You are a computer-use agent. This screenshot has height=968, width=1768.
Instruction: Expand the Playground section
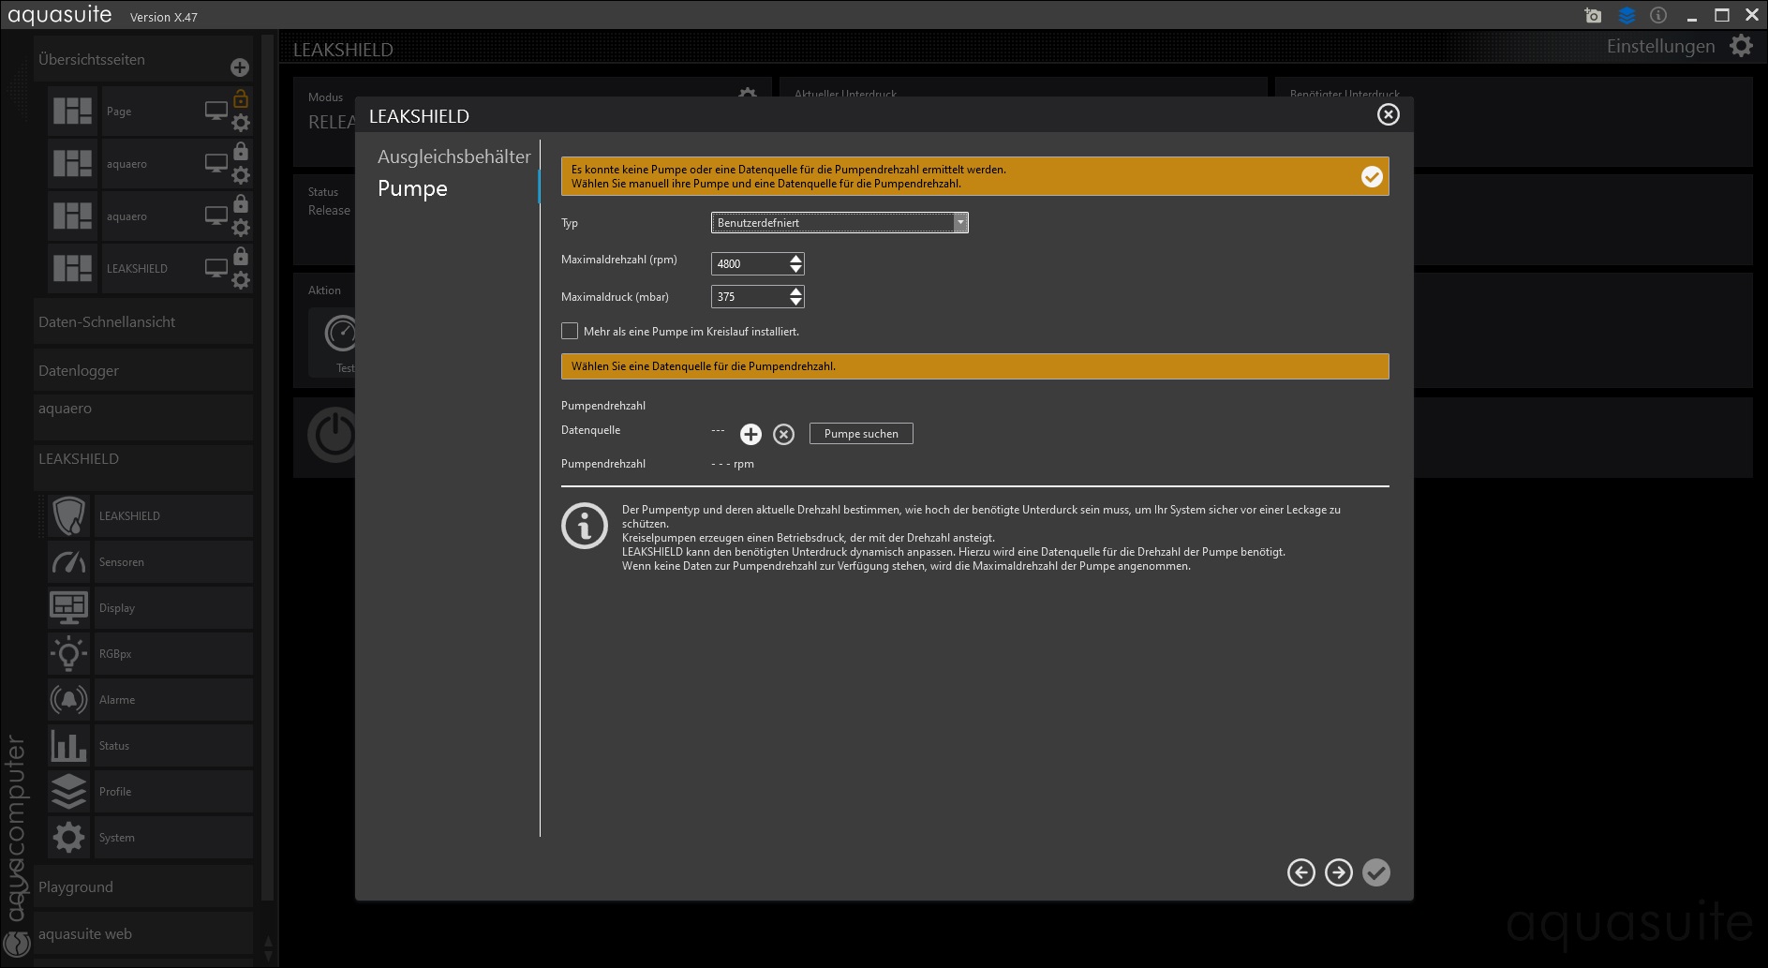coord(143,887)
